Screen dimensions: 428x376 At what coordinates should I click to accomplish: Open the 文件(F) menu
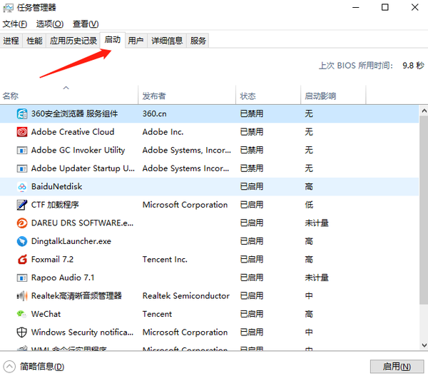point(15,24)
